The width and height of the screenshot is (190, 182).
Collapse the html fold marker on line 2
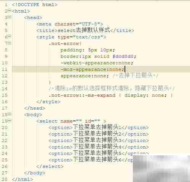click(x=10, y=11)
